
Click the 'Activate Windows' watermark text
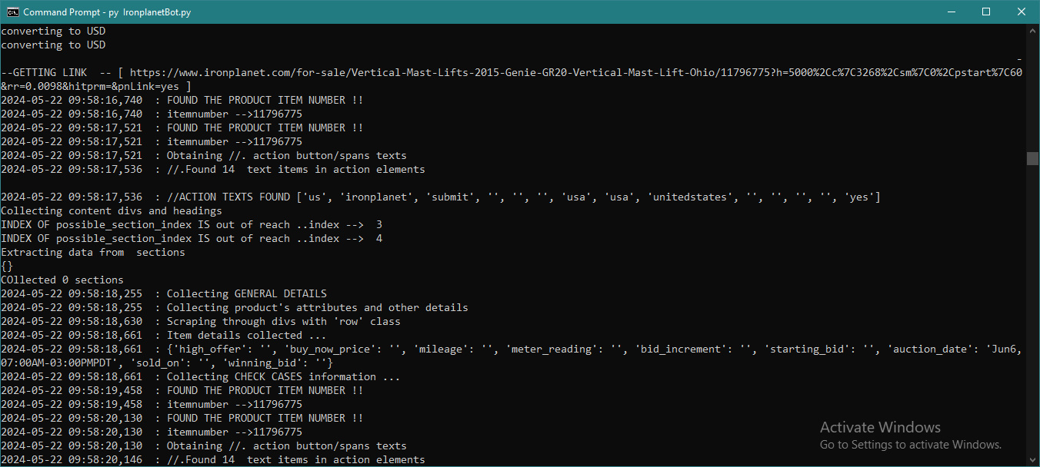tap(880, 427)
